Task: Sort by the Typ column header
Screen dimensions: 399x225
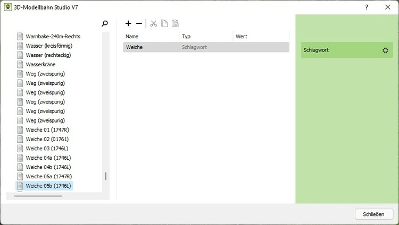Action: [x=206, y=36]
